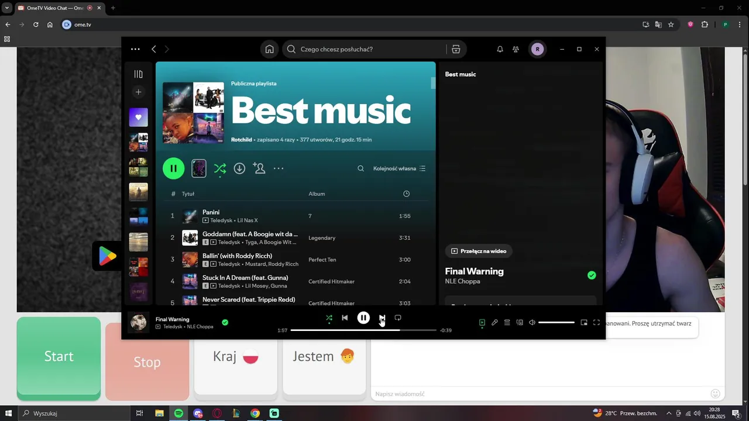Enter Spotify full screen mode
This screenshot has height=421, width=749.
596,322
